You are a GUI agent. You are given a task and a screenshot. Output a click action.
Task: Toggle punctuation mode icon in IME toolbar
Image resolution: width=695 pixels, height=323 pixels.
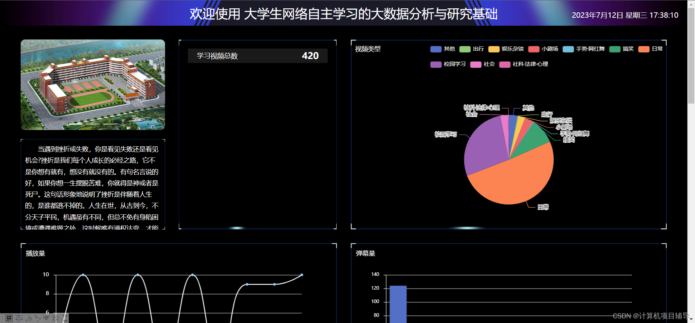(x=38, y=318)
